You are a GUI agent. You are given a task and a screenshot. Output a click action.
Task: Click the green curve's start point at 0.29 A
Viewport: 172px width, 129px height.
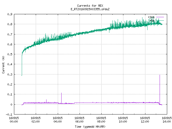pos(22,75)
